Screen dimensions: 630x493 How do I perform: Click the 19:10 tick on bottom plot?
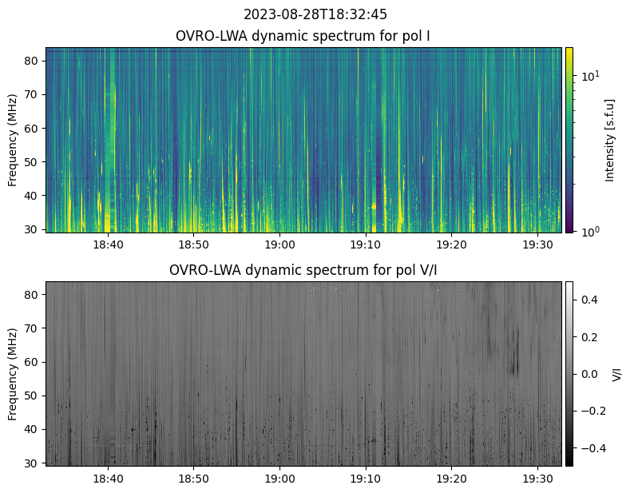(x=365, y=478)
